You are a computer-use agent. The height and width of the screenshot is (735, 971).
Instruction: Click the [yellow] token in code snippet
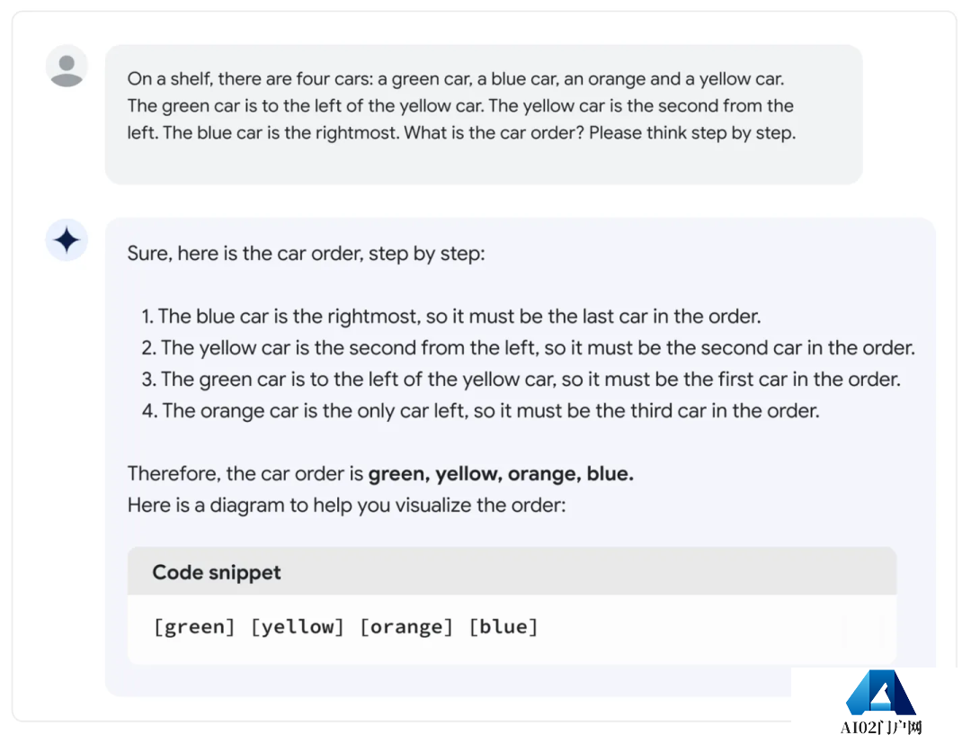[298, 626]
